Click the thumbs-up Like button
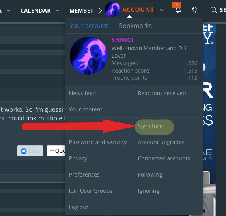Screen dimensions: 226x216 (x=30, y=150)
